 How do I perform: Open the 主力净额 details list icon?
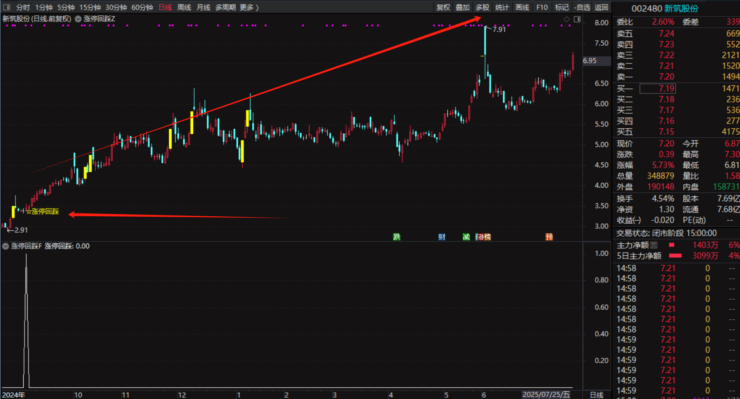pos(654,245)
